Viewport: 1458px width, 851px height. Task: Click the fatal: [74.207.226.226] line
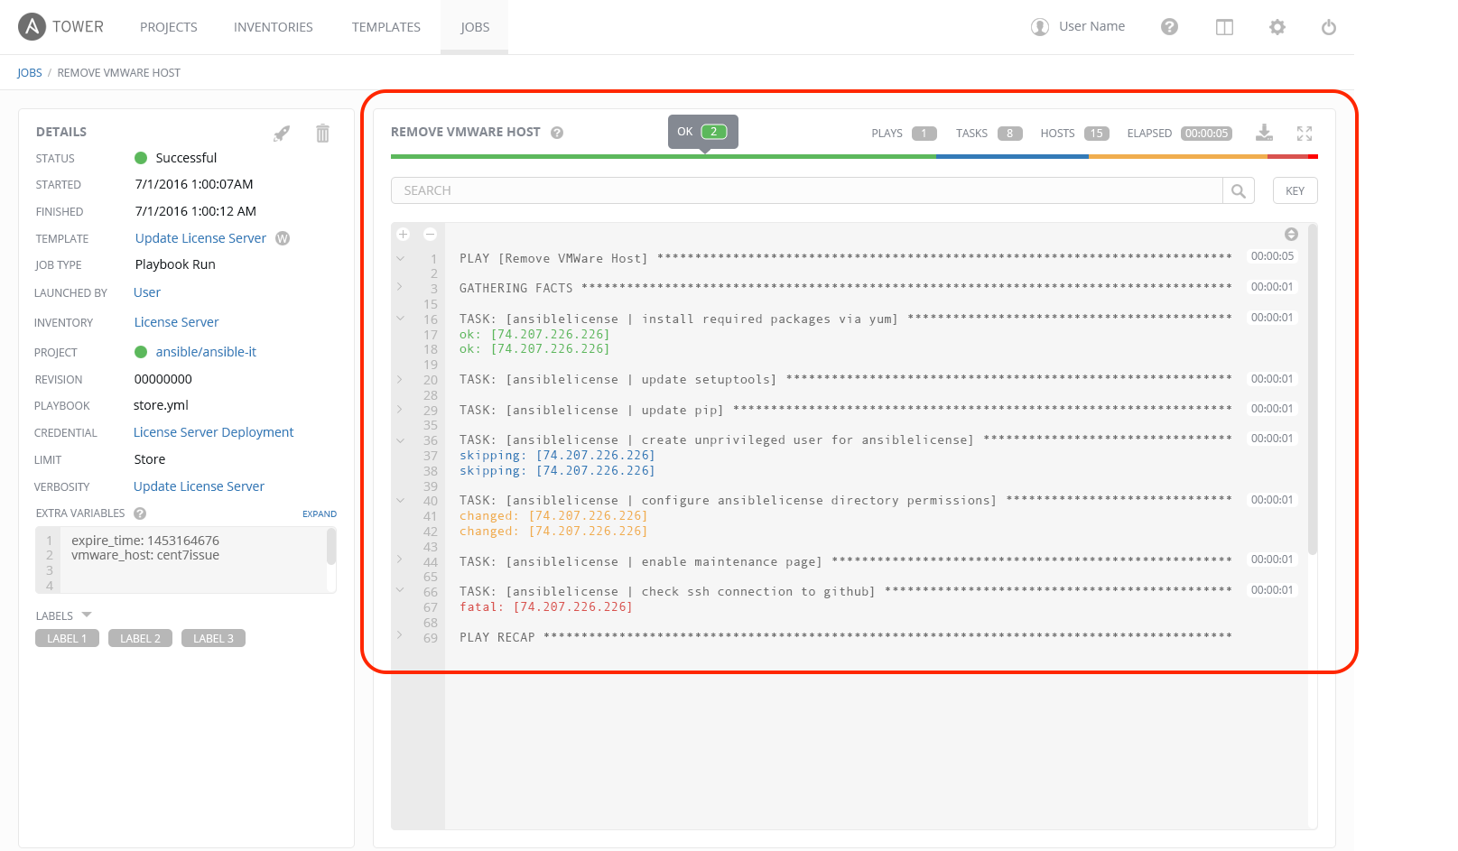(546, 607)
